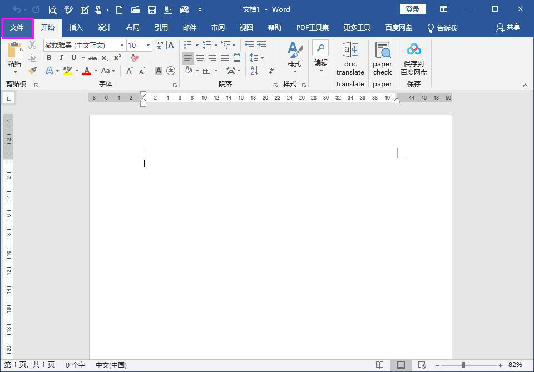Viewport: 534px width, 372px height.
Task: Apply yellow text highlight color
Action: [68, 71]
